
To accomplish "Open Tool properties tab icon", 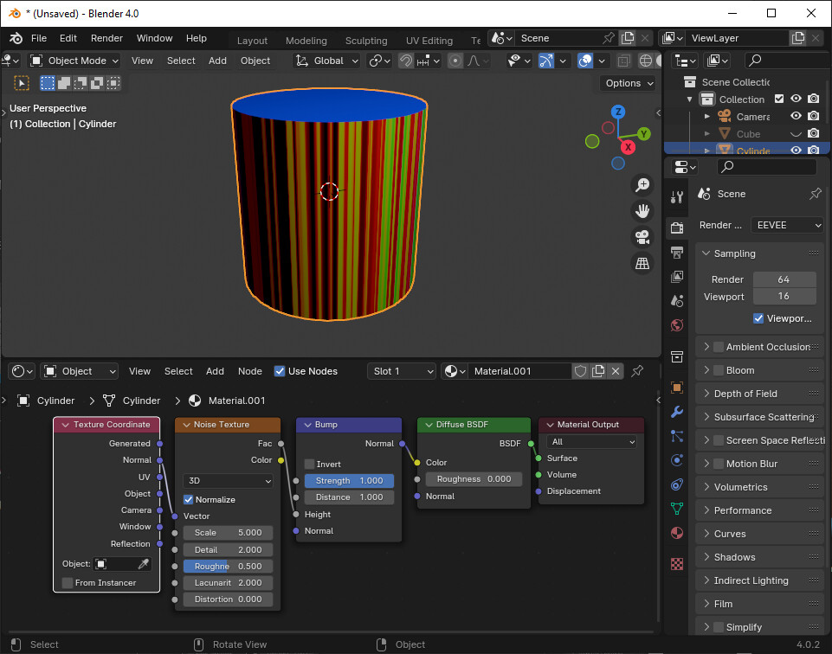I will click(x=677, y=198).
